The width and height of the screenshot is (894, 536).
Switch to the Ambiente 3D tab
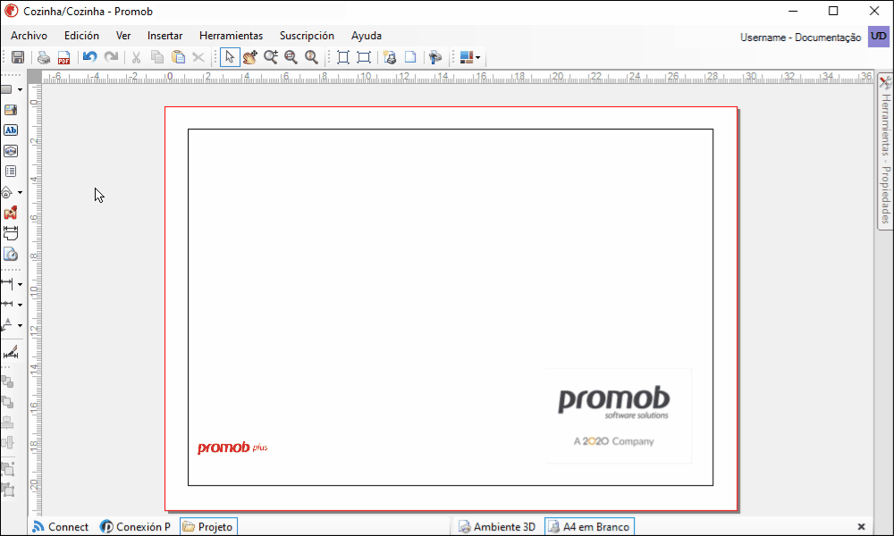tap(497, 527)
